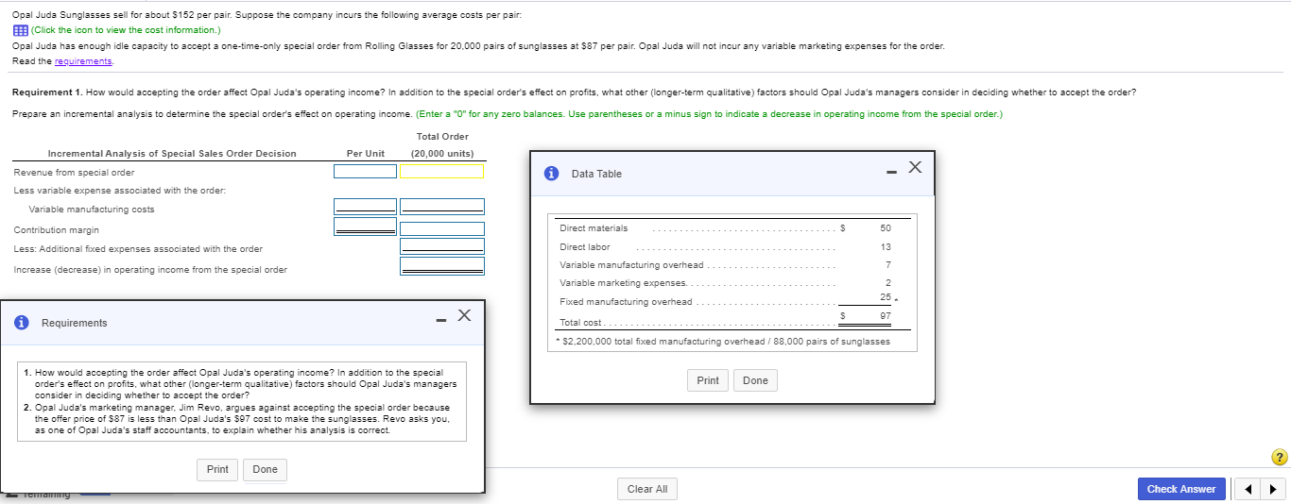Select revenue total order input field
This screenshot has width=1291, height=504.
point(441,172)
